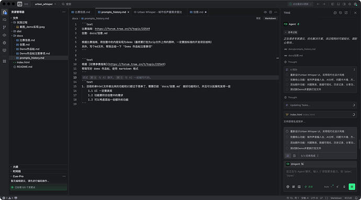This screenshot has height=200, width=361.
Task: Close the TRAE chat panel
Action: 355,13
